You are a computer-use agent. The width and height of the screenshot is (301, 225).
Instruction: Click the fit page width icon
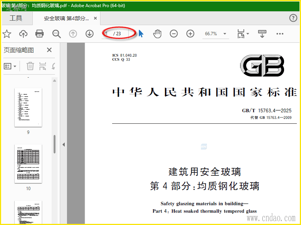pyautogui.click(x=241, y=34)
